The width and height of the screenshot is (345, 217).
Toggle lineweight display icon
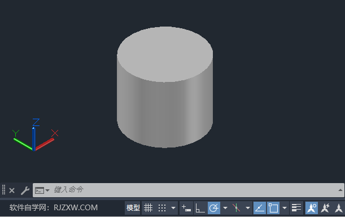(x=296, y=208)
